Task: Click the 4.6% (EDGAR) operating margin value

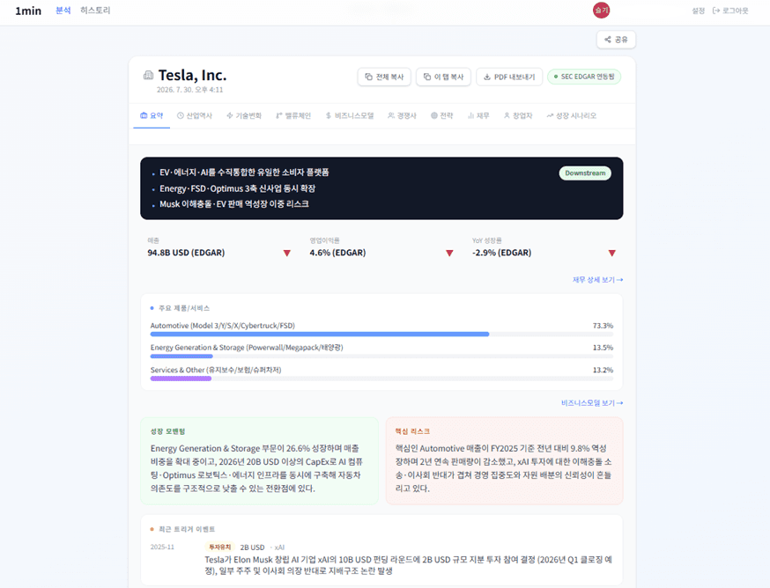Action: tap(337, 253)
